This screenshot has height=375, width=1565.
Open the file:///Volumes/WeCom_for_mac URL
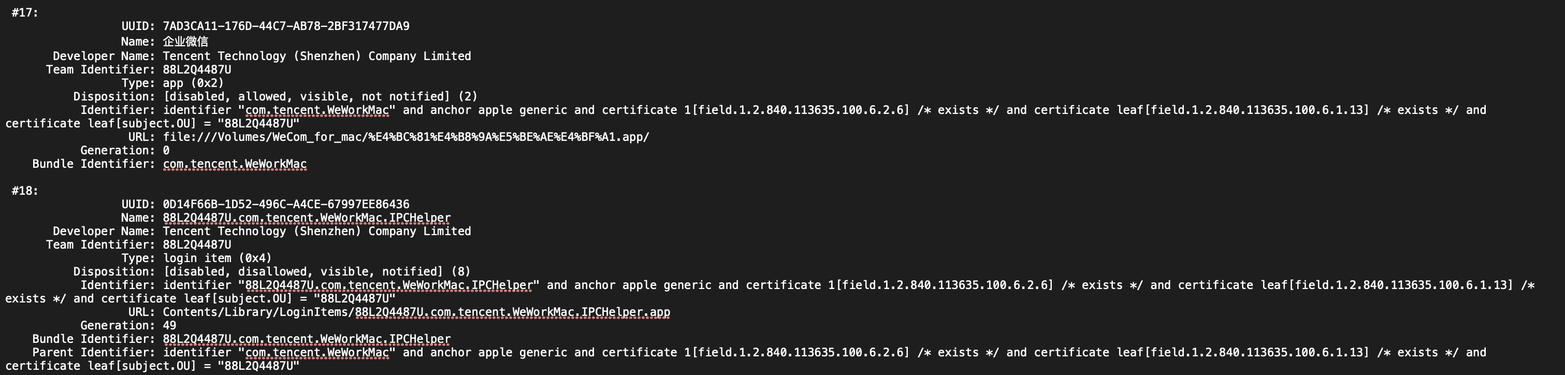405,137
